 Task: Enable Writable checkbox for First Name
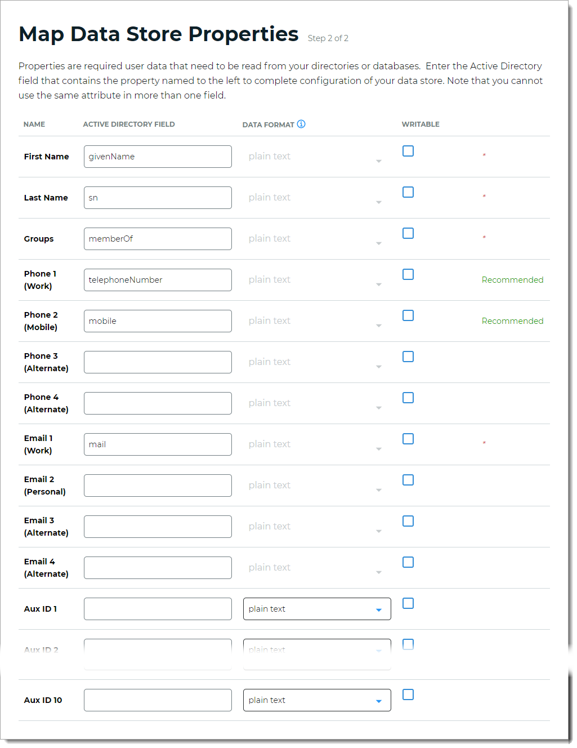[x=408, y=151]
